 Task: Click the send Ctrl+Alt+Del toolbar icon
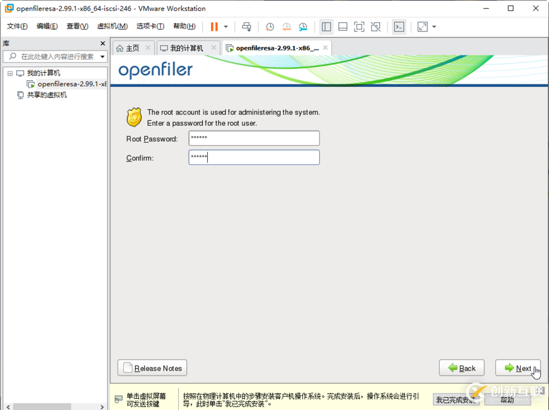coord(247,27)
